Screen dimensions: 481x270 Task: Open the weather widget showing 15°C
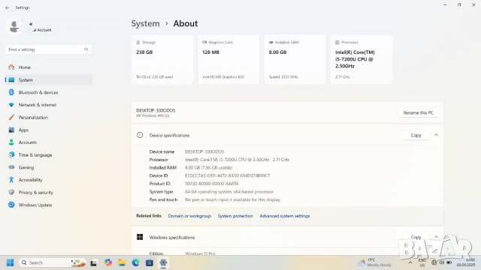coord(374,262)
